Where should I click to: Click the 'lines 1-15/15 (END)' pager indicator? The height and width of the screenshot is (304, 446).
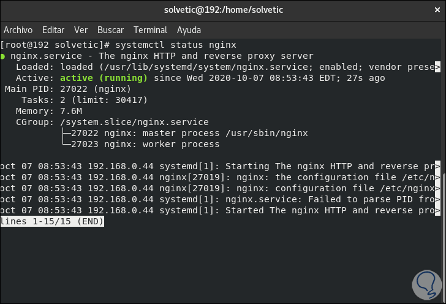click(x=52, y=221)
